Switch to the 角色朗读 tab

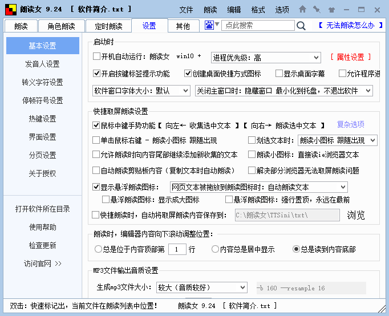tap(61, 26)
